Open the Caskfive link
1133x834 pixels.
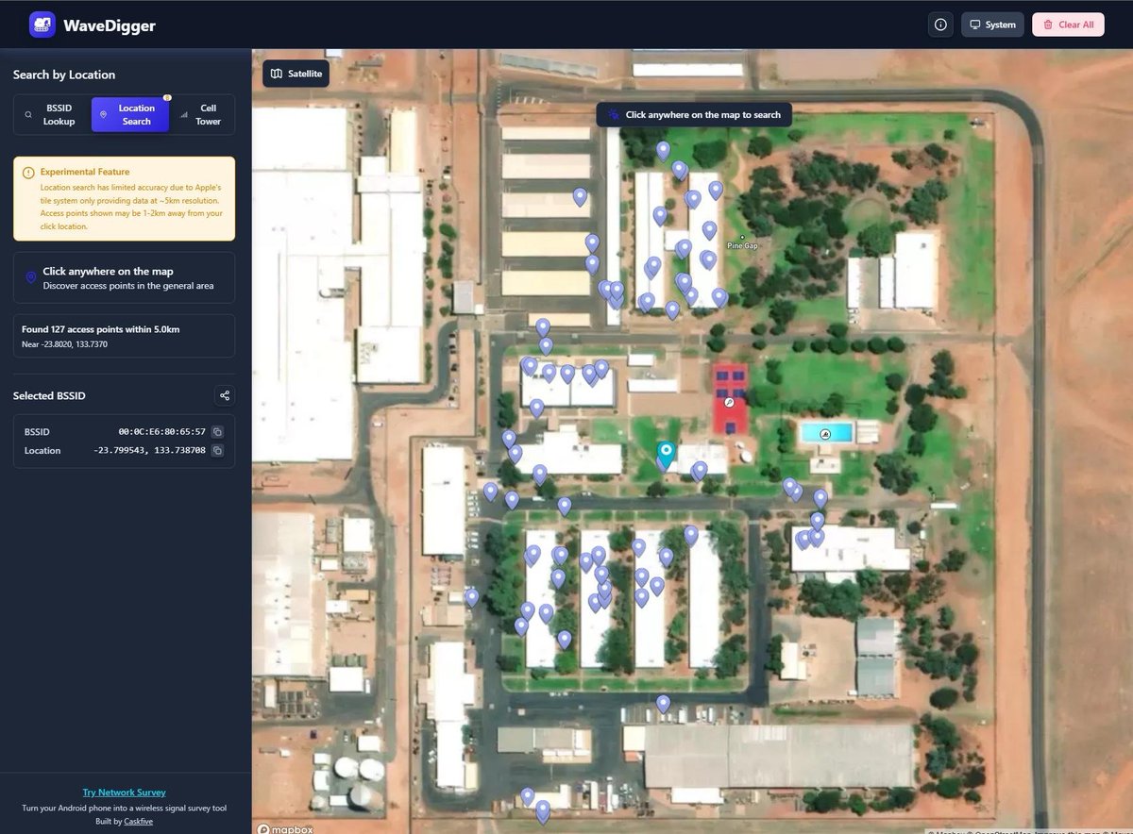138,822
